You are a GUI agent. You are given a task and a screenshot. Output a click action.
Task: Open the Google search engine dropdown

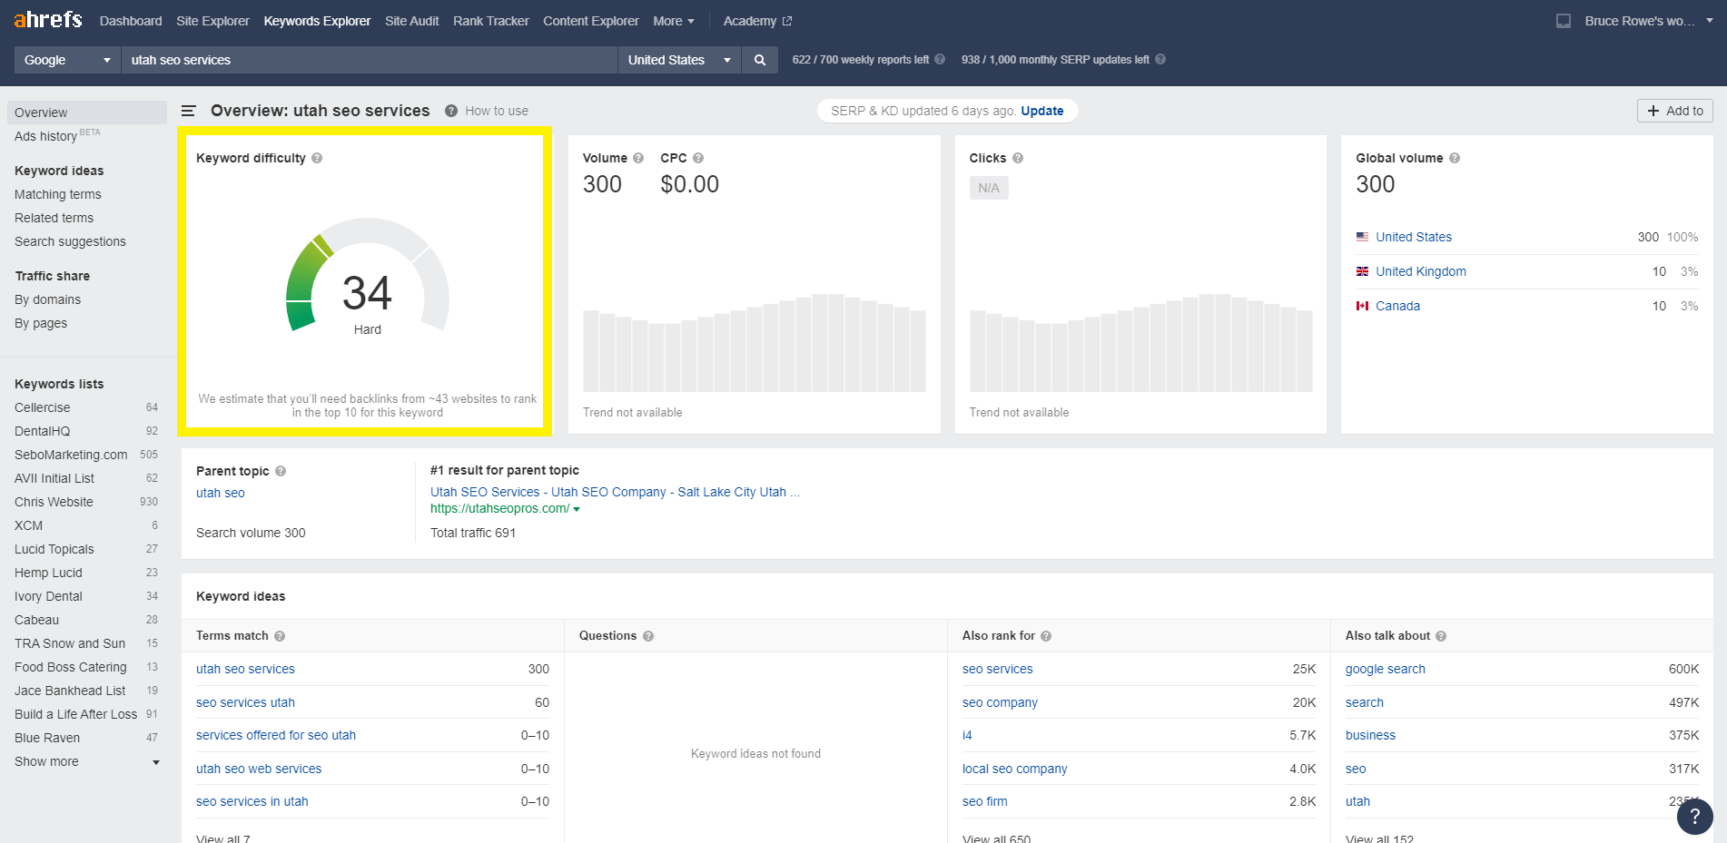point(68,60)
